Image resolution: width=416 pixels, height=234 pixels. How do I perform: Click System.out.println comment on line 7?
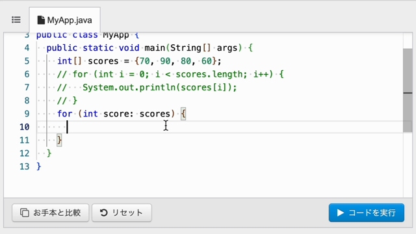[x=160, y=87]
